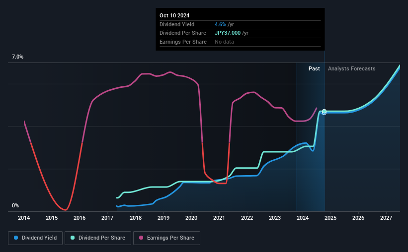Click the highlighted data point marker at Oct 2024
This screenshot has width=408, height=252.
(x=324, y=112)
